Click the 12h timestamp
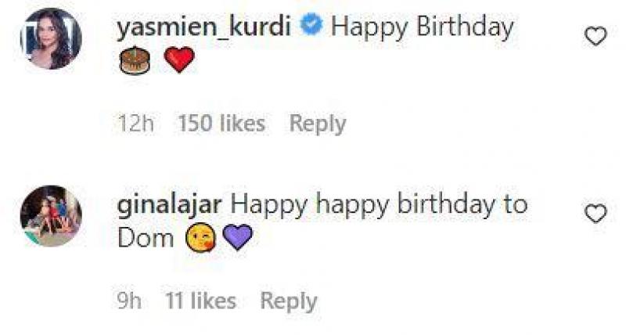The height and width of the screenshot is (335, 626). [x=136, y=124]
